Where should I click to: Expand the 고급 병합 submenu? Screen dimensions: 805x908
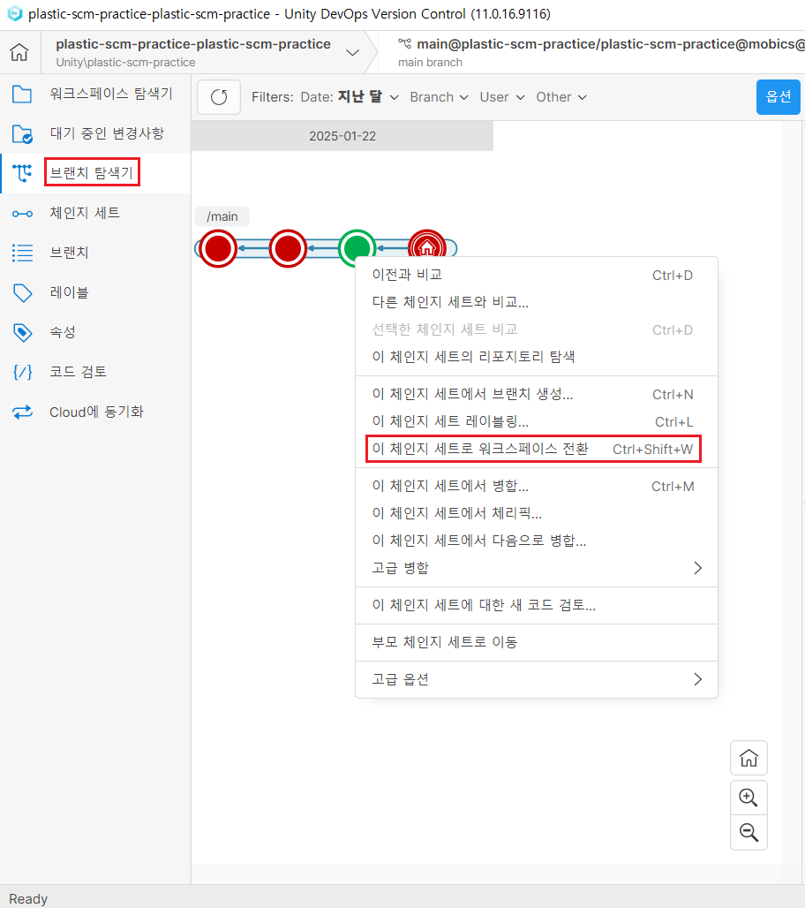537,568
